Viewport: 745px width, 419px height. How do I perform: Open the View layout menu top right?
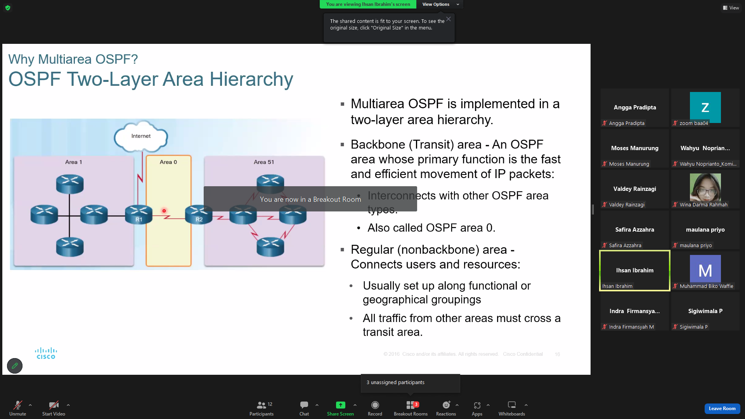(x=731, y=8)
